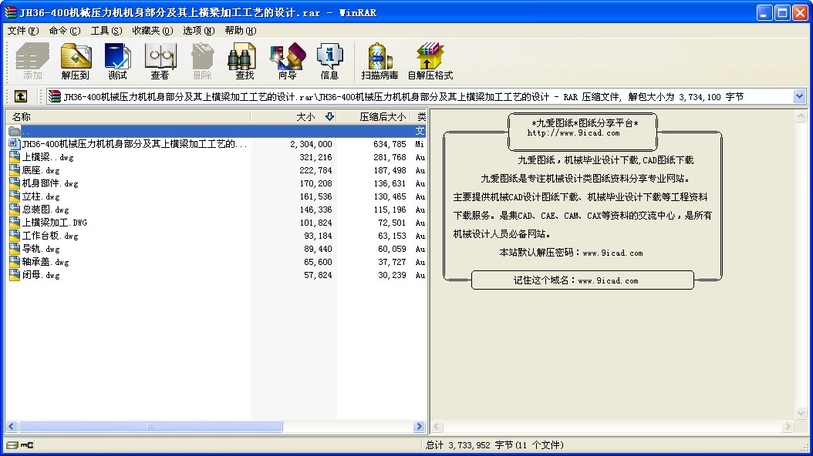This screenshot has height=456, width=813.
Task: Click the SFX (自解压格式) icon
Action: pyautogui.click(x=430, y=62)
